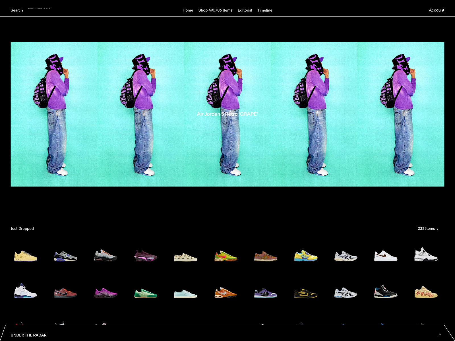View all 233 Items in Just Dropped
Screen dimensions: 455x341
click(426, 229)
